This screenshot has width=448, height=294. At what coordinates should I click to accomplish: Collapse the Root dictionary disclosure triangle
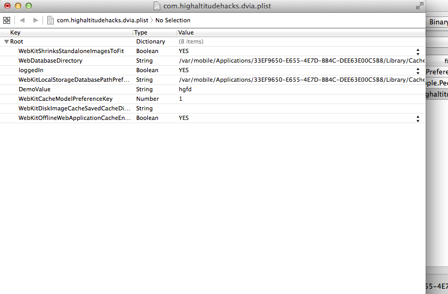click(6, 41)
